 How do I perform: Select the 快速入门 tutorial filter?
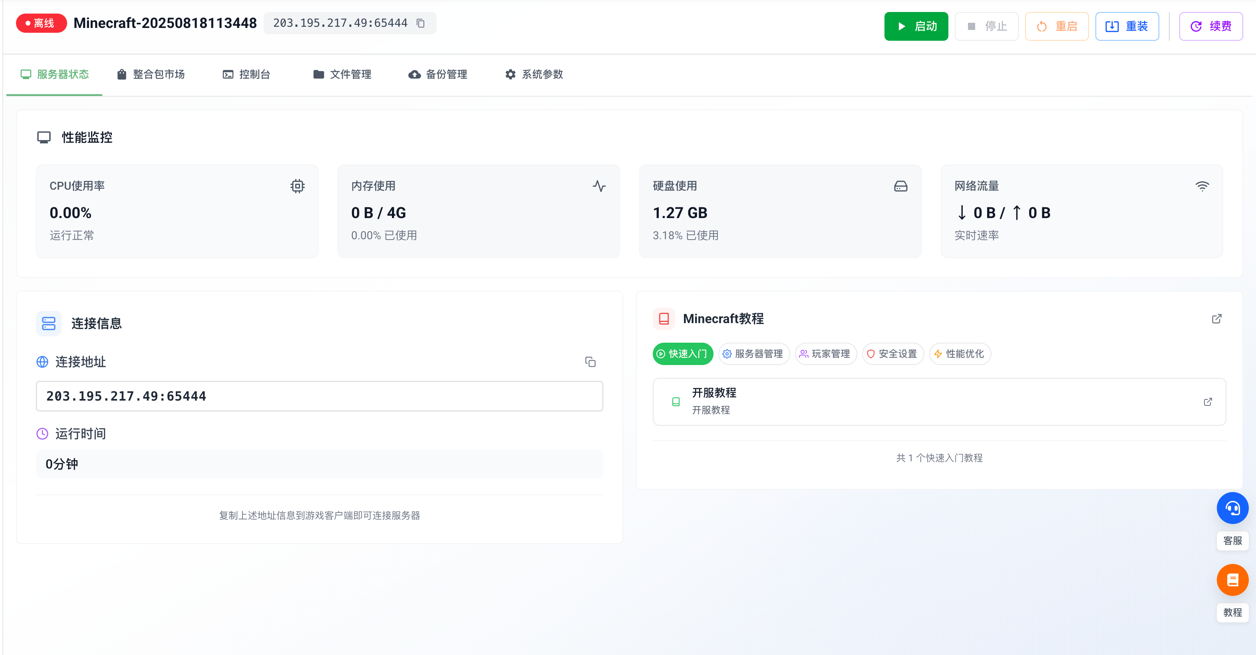click(683, 354)
